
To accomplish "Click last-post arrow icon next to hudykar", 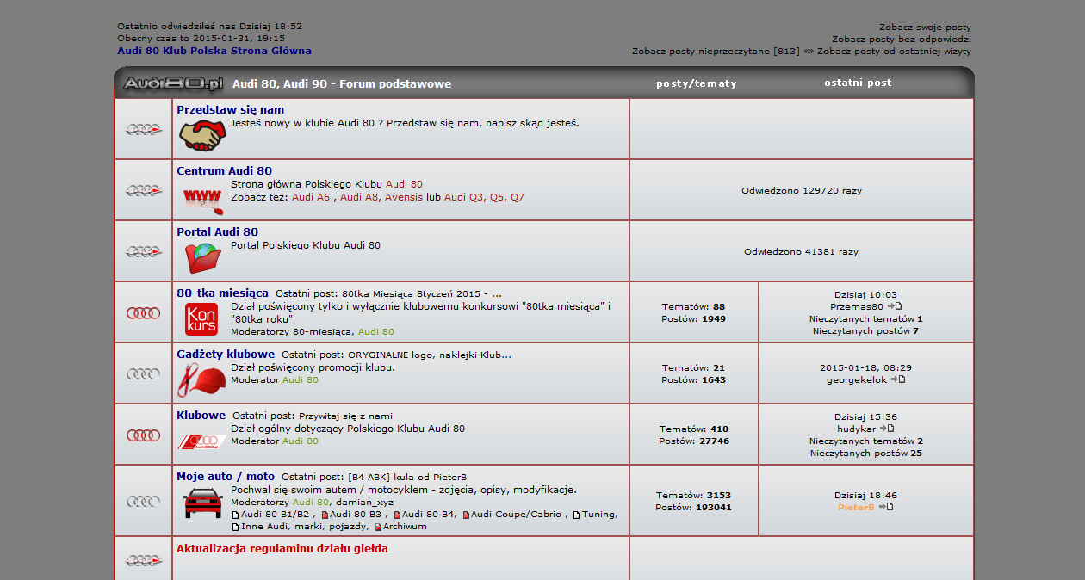I will pos(887,429).
